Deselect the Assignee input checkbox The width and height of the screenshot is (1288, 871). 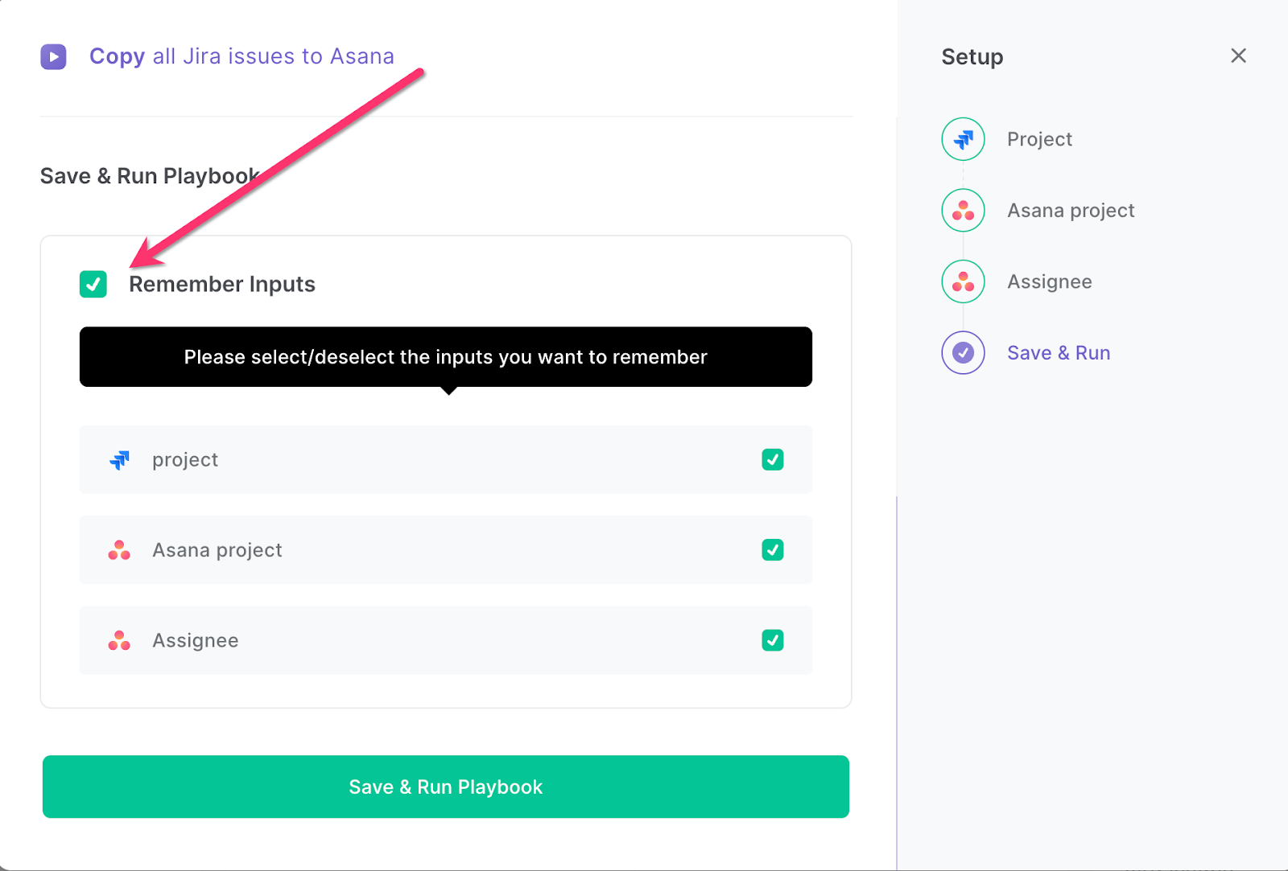coord(773,640)
